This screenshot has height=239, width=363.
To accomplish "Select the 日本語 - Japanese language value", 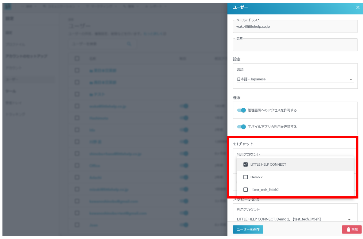I will point(251,79).
